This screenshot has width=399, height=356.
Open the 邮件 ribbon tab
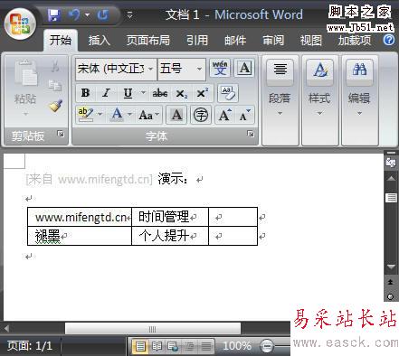235,40
